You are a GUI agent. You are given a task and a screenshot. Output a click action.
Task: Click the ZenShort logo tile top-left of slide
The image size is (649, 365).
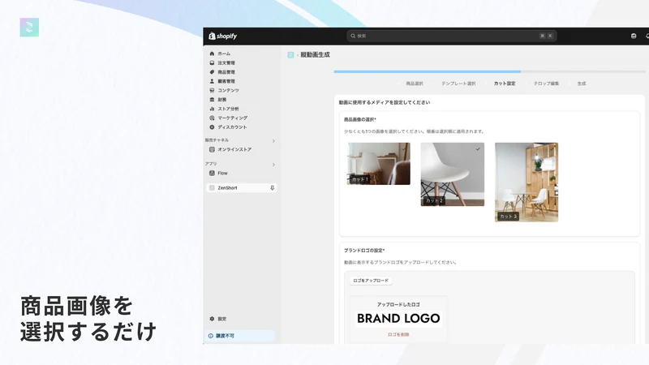(x=29, y=28)
